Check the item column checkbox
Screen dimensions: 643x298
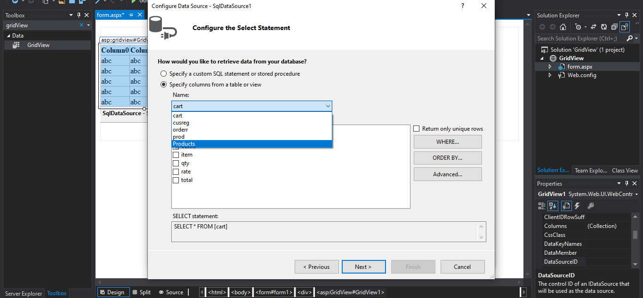coord(176,155)
